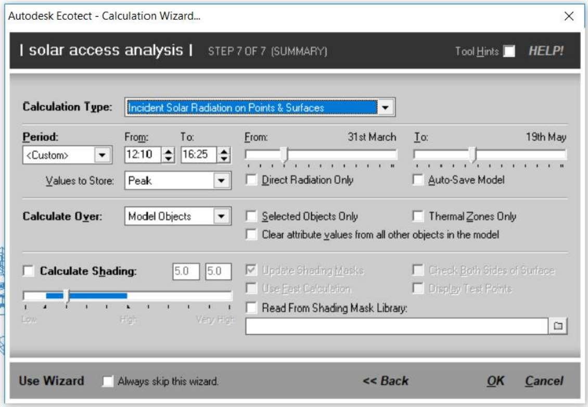Image resolution: width=588 pixels, height=407 pixels.
Task: Click the shading accuracy slider handle
Action: [x=67, y=296]
